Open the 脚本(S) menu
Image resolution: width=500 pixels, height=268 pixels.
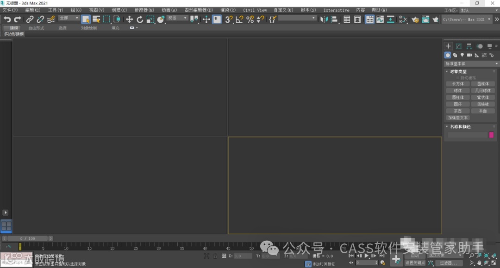tap(308, 10)
